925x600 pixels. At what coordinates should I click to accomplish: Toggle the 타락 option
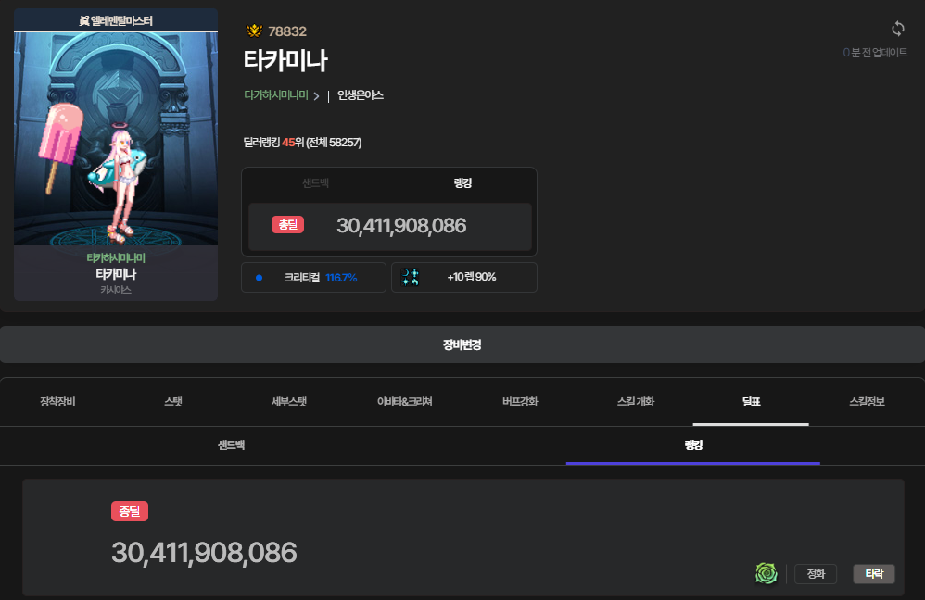tap(873, 574)
